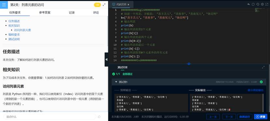This screenshot has height=121, width=270.
Task: Jump to the 访问列表元素 sub-link
Action: pos(22,30)
